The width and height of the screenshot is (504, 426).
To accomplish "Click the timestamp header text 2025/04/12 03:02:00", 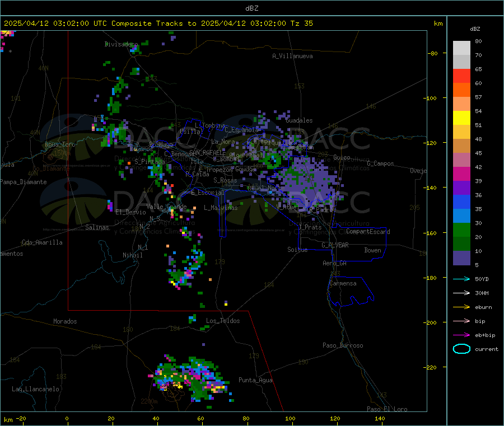I will pyautogui.click(x=46, y=24).
